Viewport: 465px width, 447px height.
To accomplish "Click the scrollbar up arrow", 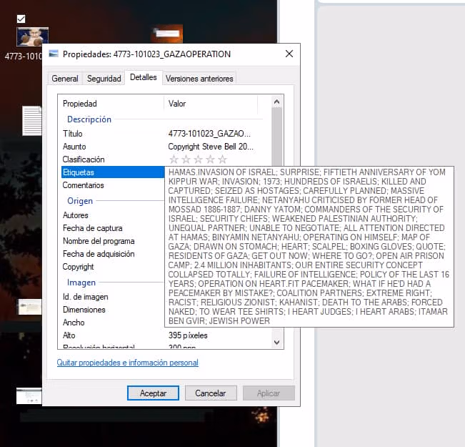I will pyautogui.click(x=276, y=102).
